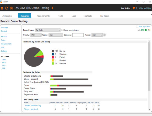
Task: Export report to Excel icon
Action: (x=143, y=30)
